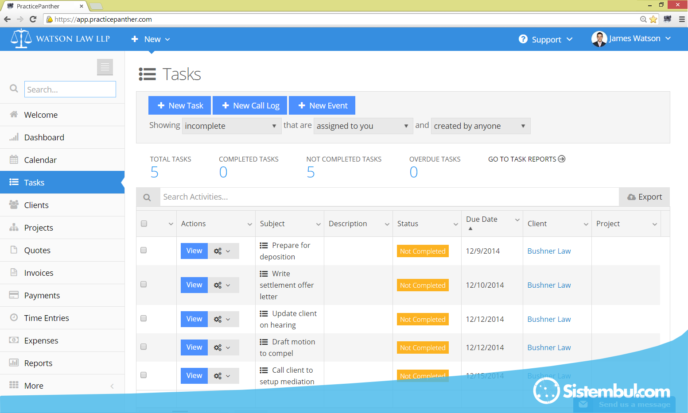Bookmark page with the star icon
The image size is (688, 413).
point(653,19)
